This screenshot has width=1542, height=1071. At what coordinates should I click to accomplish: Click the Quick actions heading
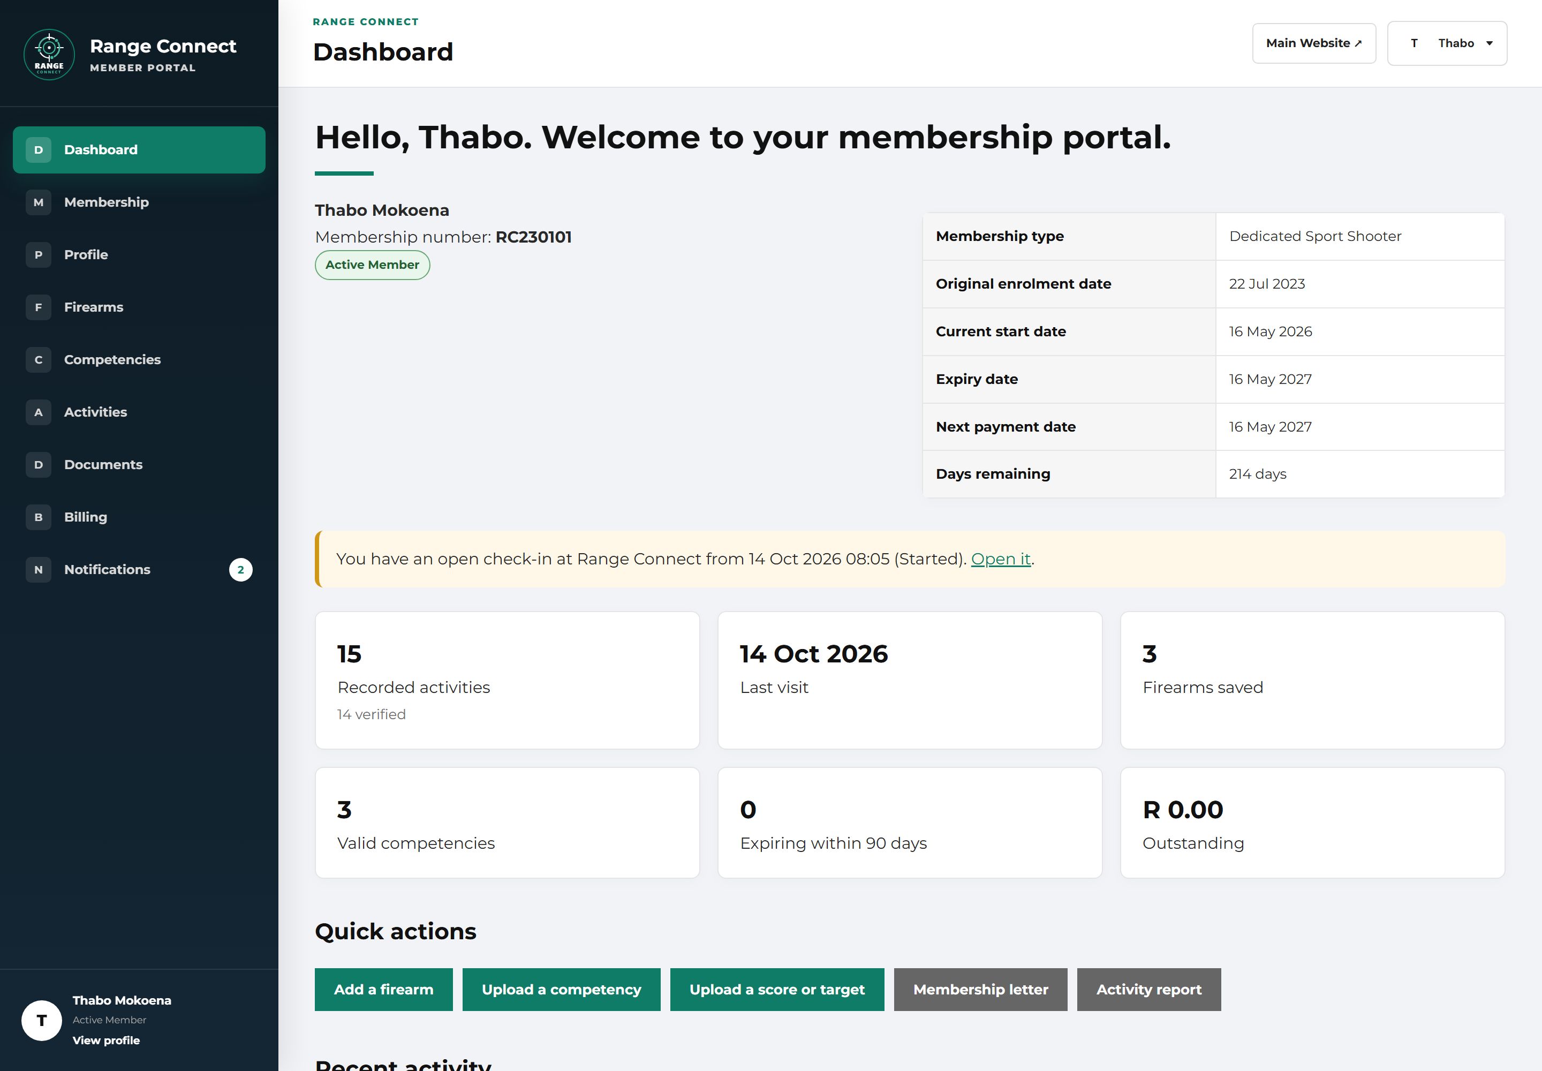[395, 931]
